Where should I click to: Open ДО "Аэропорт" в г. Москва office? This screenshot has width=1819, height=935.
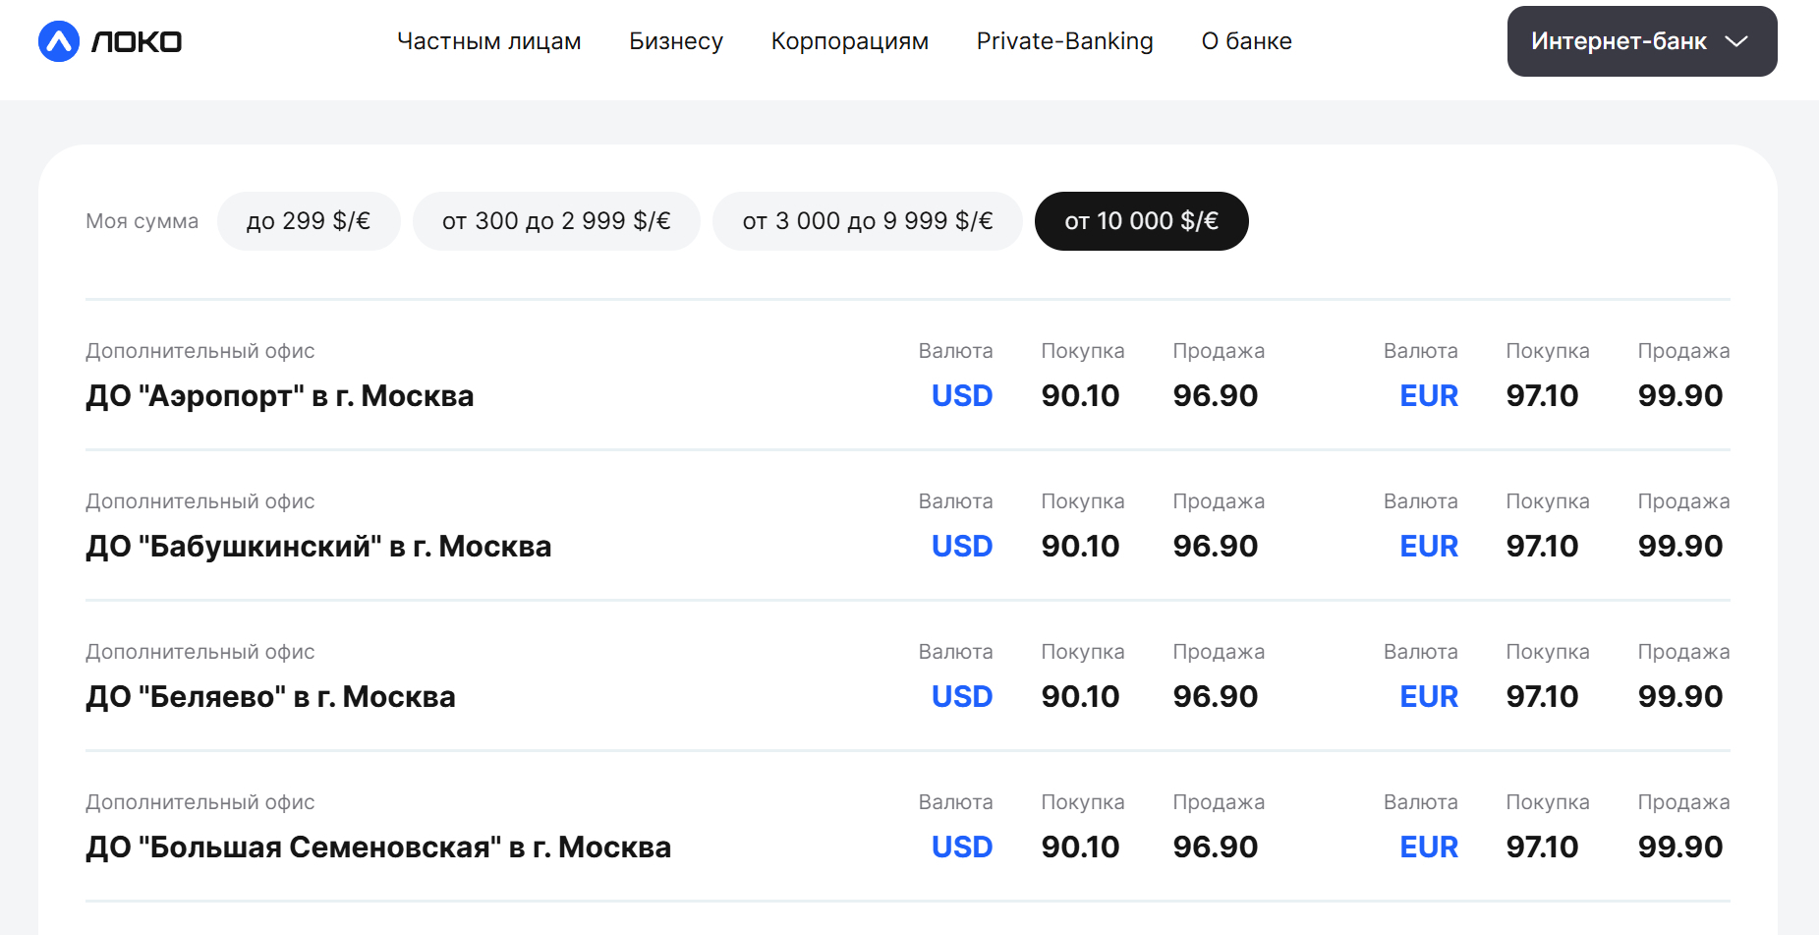[279, 396]
